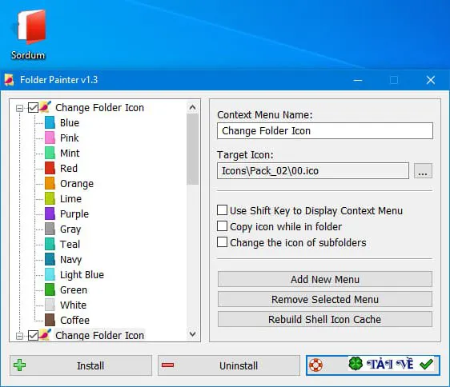Click the lifebuoy help icon button
This screenshot has width=450, height=387.
pos(315,365)
